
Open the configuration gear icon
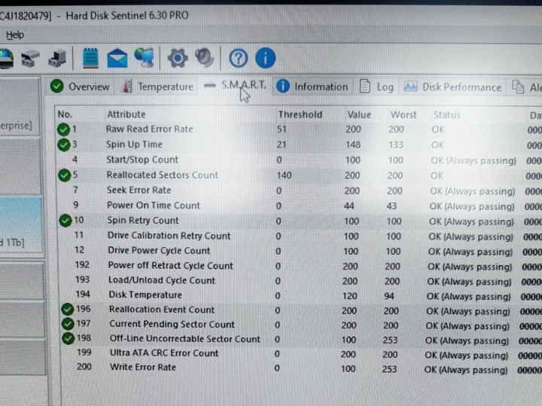178,58
